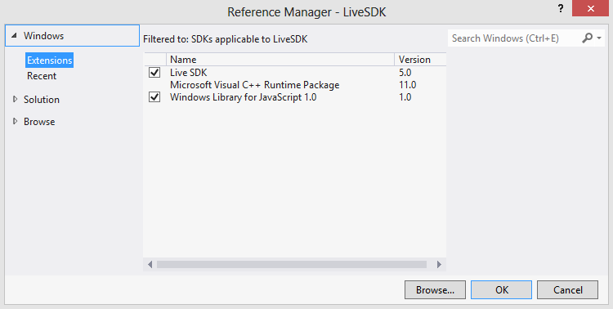The height and width of the screenshot is (309, 613).
Task: Confirm with the OK button
Action: 501,290
